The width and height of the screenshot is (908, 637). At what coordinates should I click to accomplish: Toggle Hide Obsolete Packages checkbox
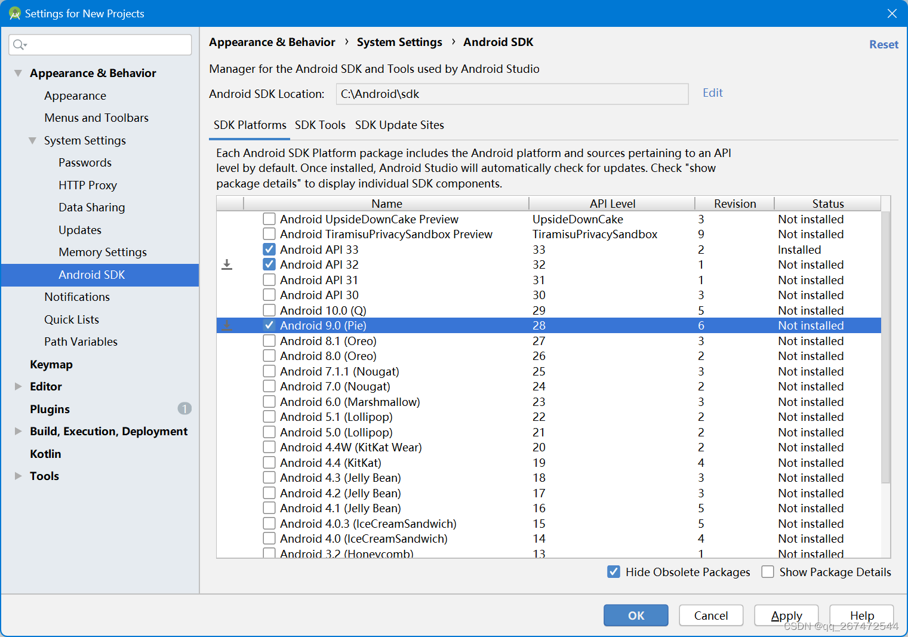[614, 572]
